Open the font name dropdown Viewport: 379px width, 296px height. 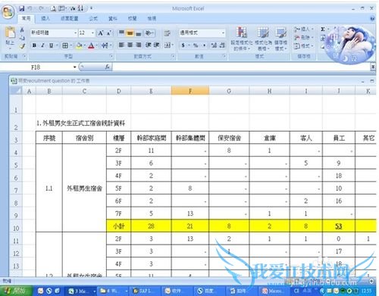pyautogui.click(x=75, y=33)
